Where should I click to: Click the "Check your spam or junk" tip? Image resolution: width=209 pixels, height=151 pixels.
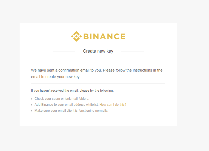[x=62, y=99]
